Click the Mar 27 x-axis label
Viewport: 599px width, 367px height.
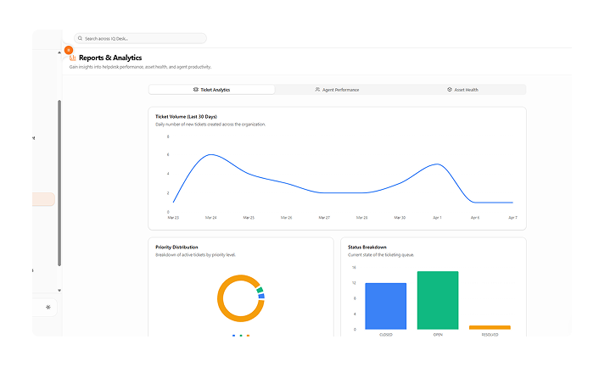click(x=324, y=218)
